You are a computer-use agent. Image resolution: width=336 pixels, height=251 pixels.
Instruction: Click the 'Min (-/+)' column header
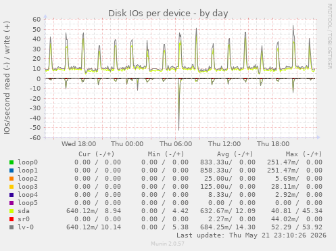click(166, 154)
